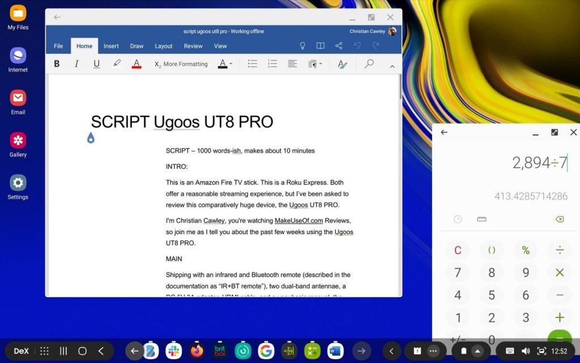This screenshot has height=363, width=580.
Task: Clear the calculator with C
Action: click(458, 250)
